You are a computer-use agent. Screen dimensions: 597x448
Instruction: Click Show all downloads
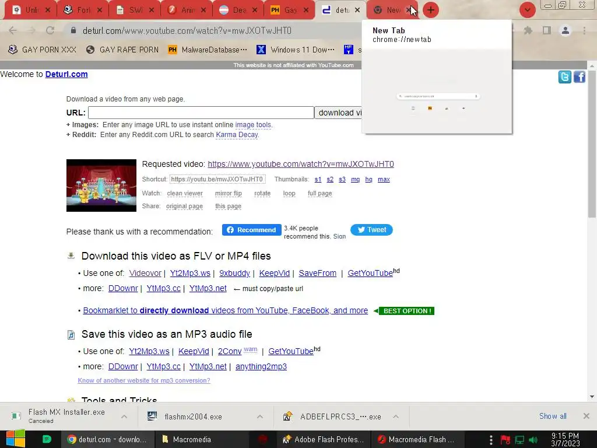tap(553, 416)
